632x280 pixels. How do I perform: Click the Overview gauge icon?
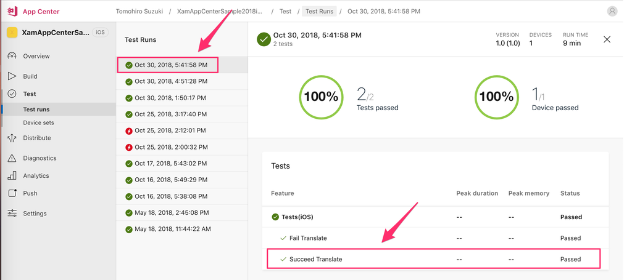coord(12,56)
